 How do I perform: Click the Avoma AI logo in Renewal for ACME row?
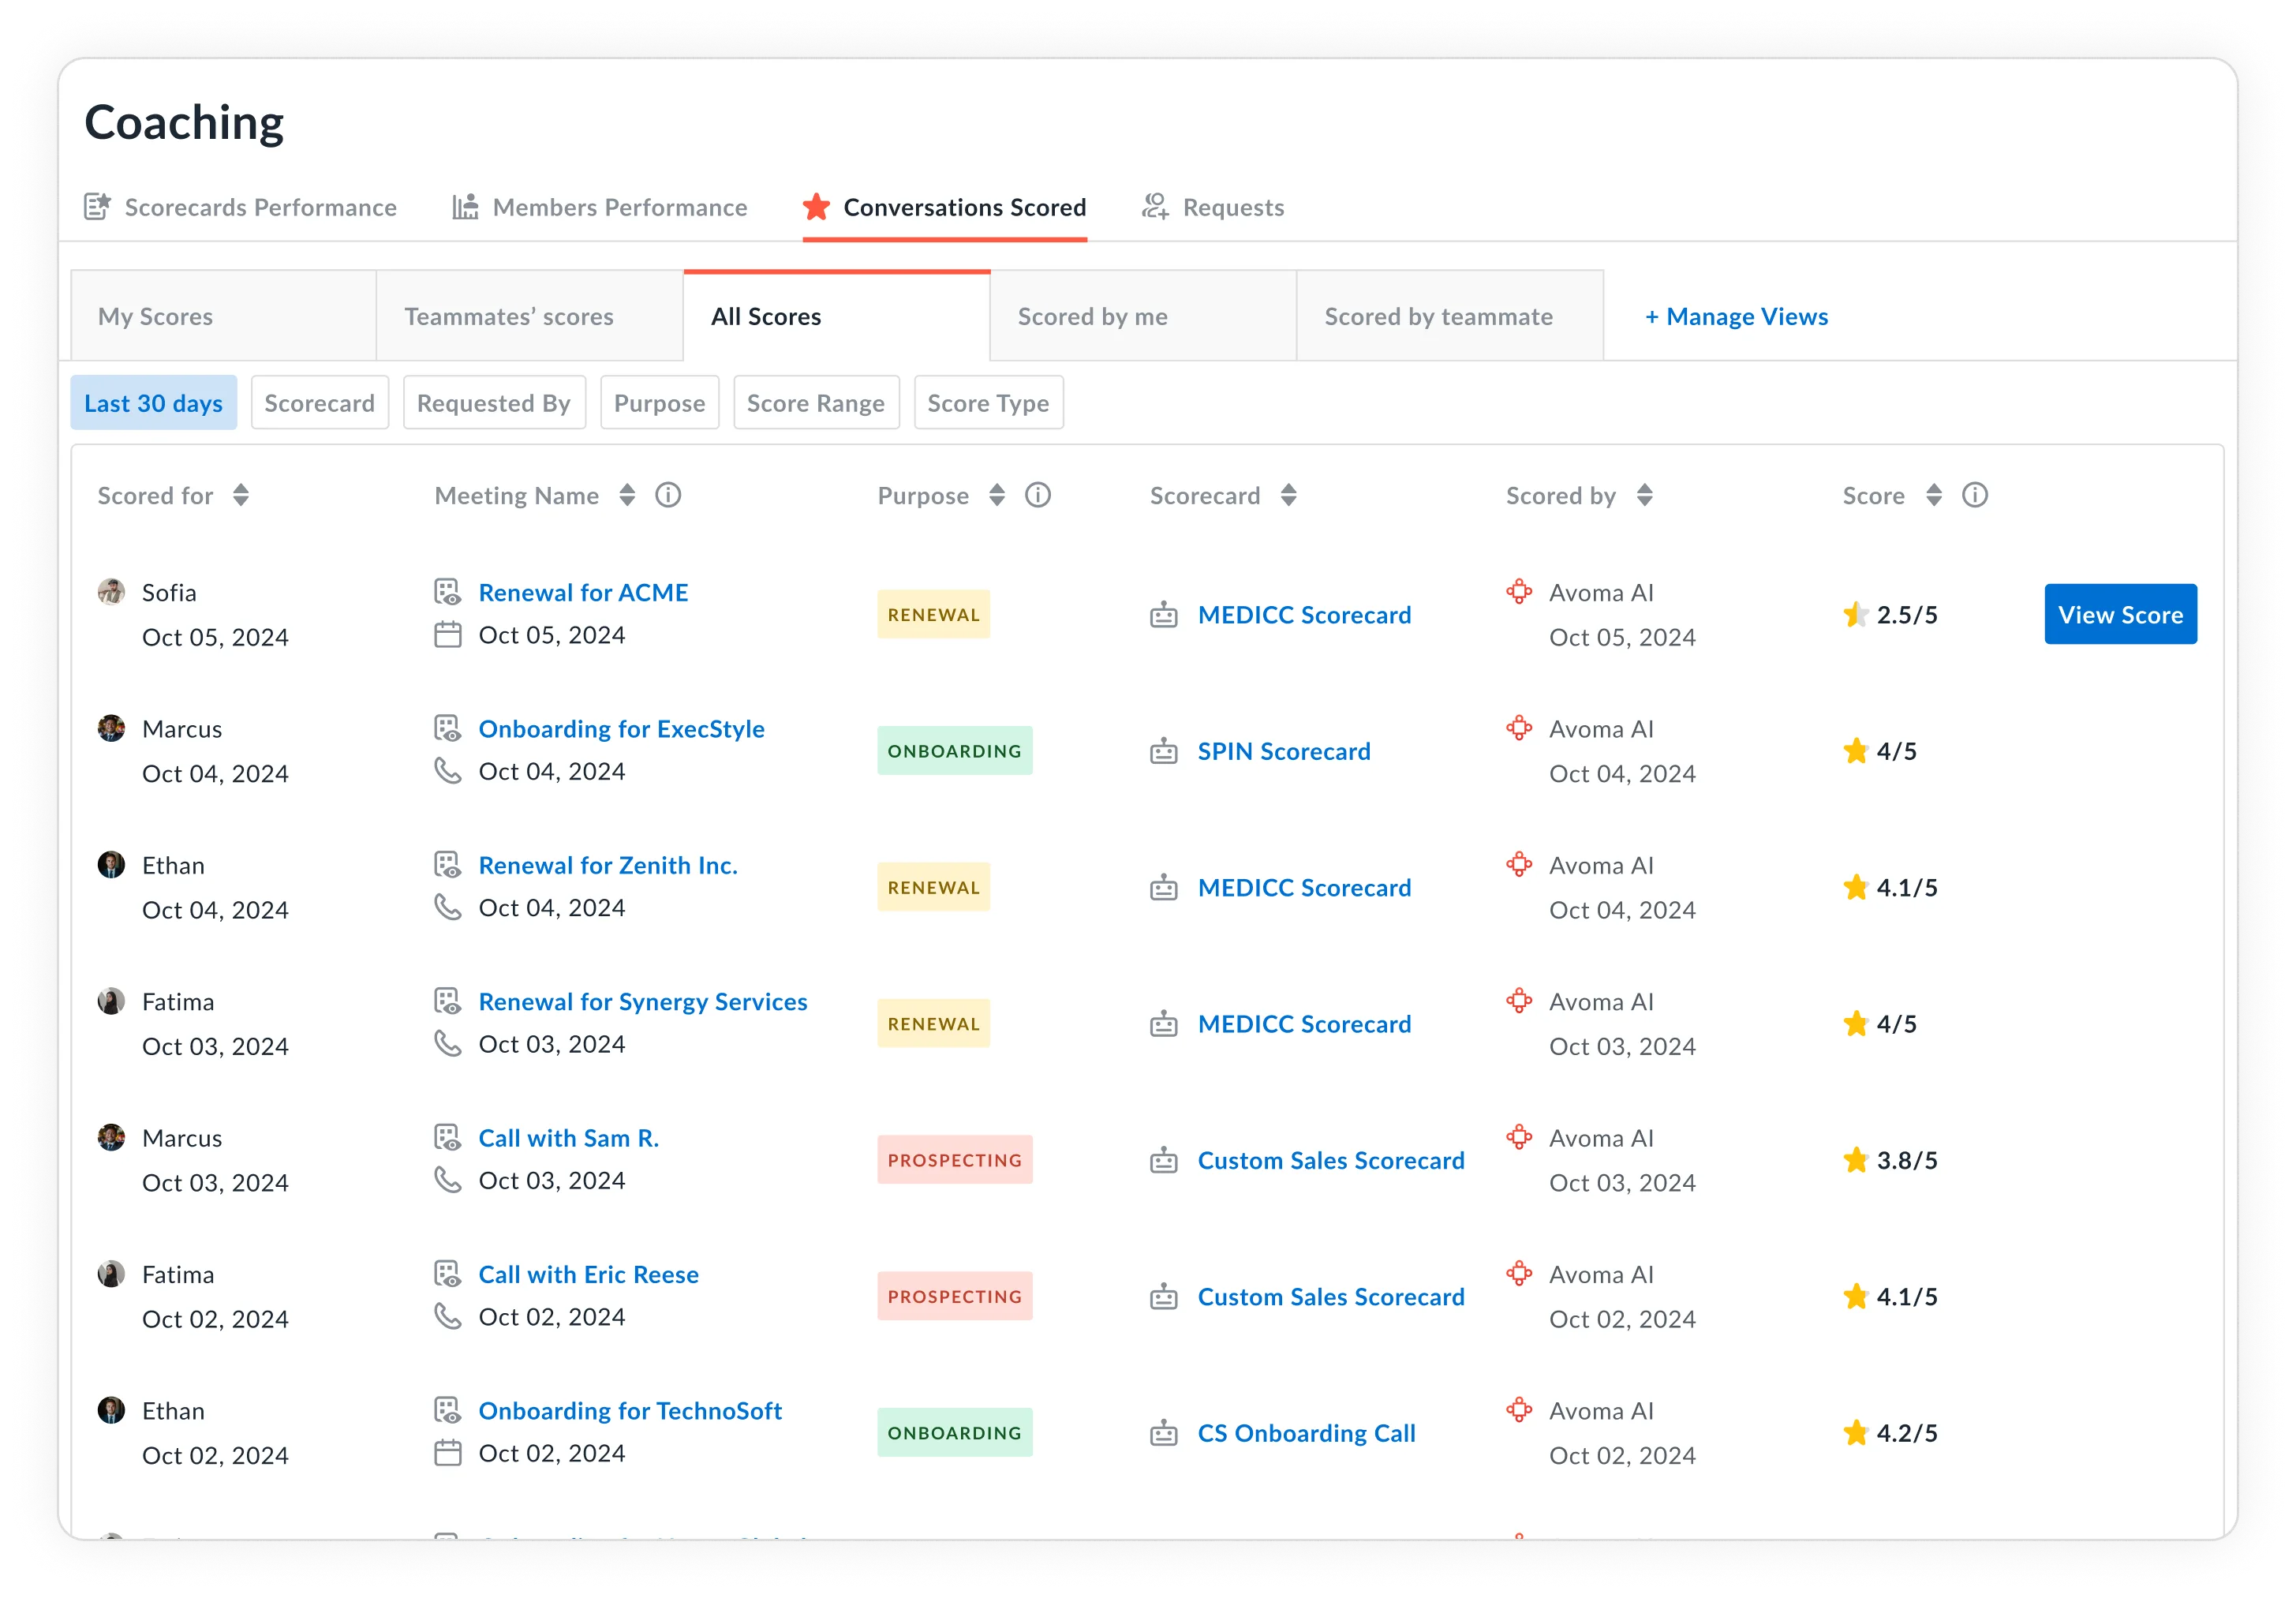[1519, 591]
